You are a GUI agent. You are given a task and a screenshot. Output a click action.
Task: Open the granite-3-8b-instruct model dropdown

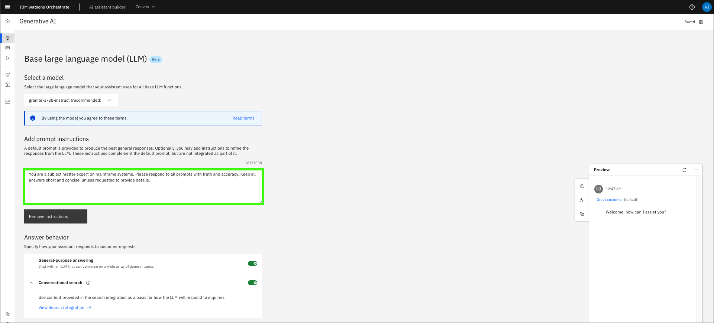[71, 100]
